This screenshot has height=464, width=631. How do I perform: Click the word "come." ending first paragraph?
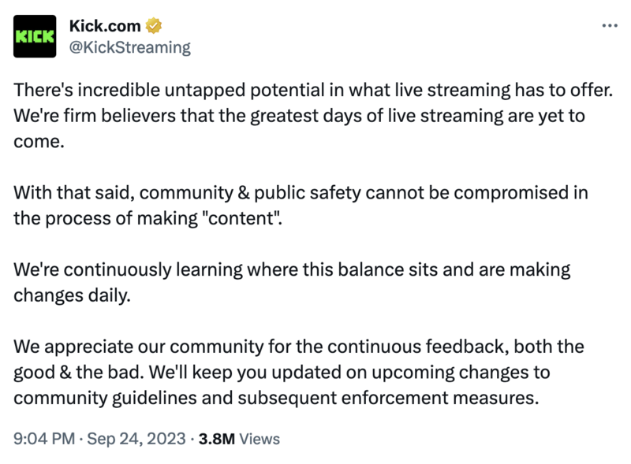click(x=39, y=142)
